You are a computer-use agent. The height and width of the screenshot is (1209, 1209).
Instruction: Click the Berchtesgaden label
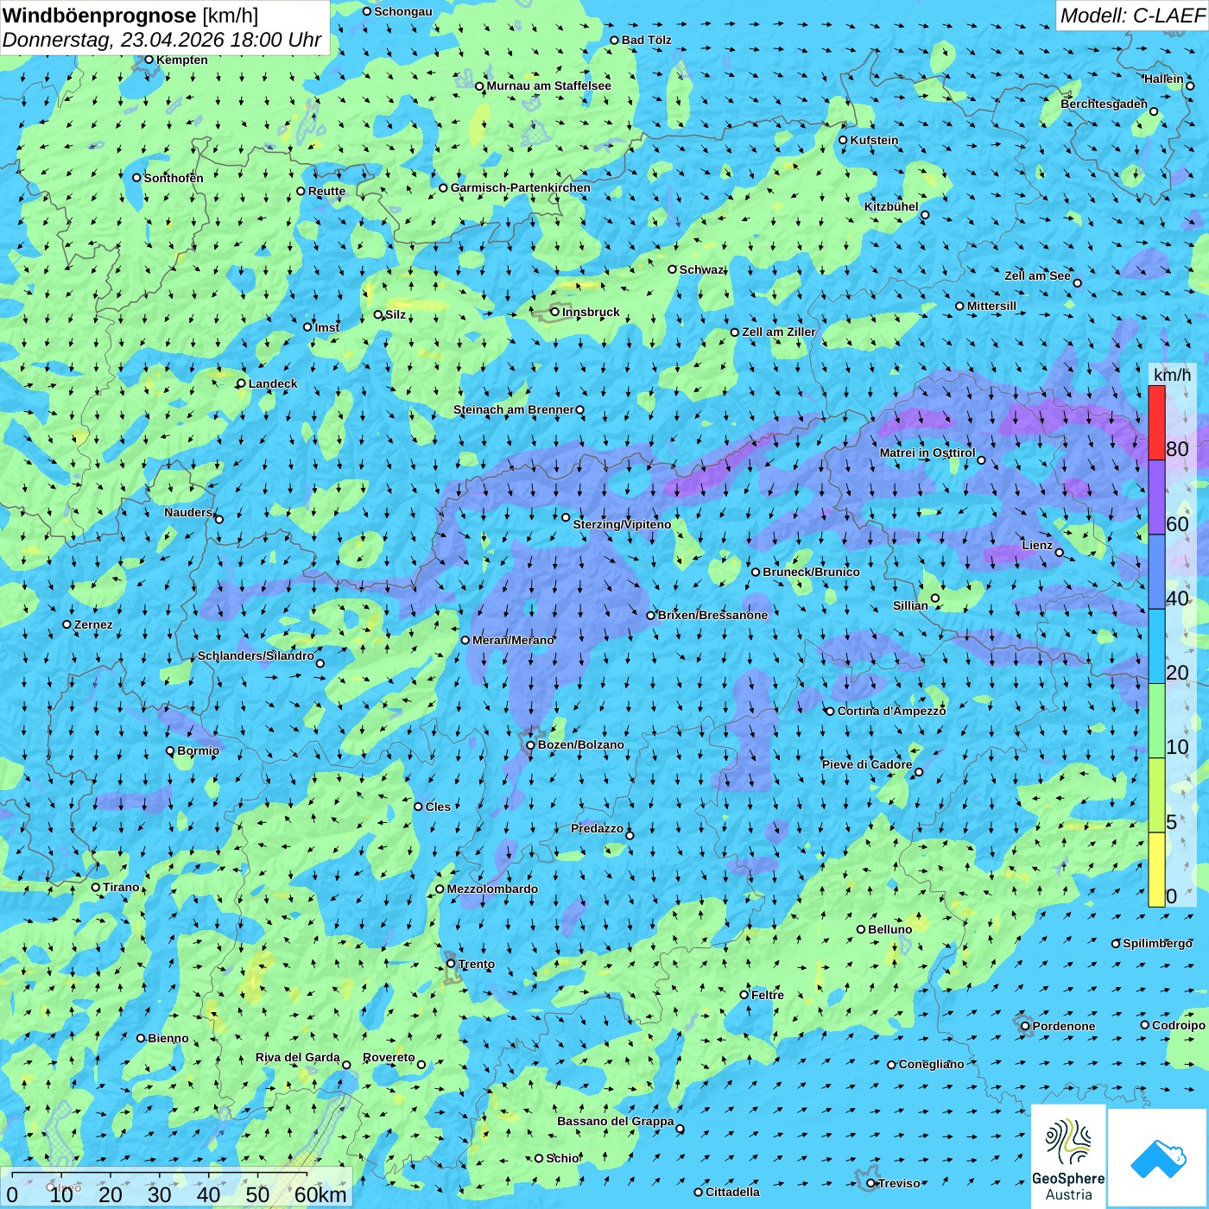point(1104,104)
